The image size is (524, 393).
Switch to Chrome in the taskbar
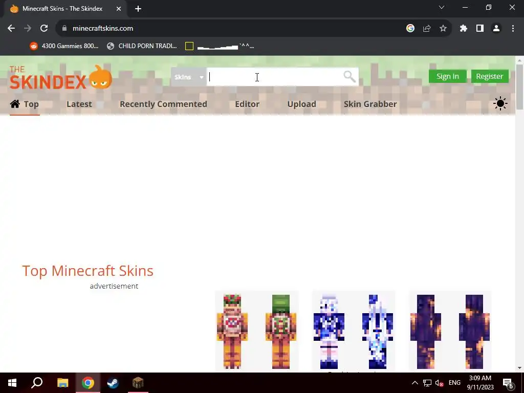click(x=88, y=383)
